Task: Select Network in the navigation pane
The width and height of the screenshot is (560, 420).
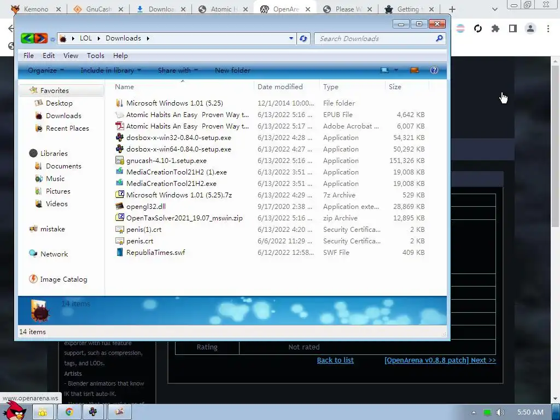Action: click(x=54, y=254)
